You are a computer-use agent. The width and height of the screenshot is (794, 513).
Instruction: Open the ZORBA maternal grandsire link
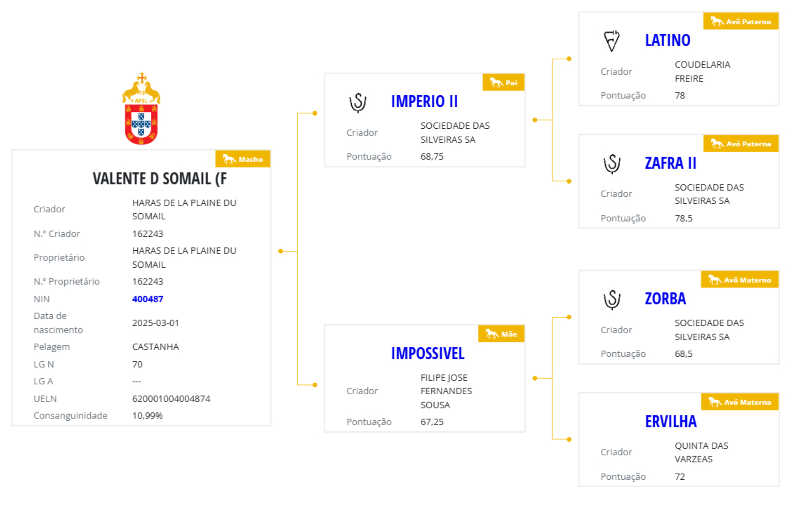tap(665, 299)
